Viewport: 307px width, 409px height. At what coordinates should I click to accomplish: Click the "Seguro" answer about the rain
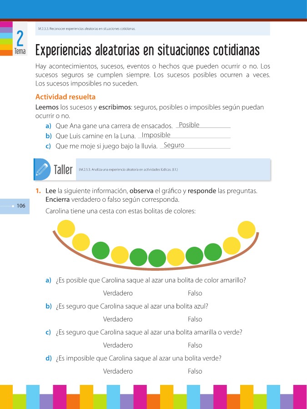174,145
